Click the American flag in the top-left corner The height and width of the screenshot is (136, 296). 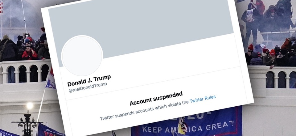click(1, 6)
